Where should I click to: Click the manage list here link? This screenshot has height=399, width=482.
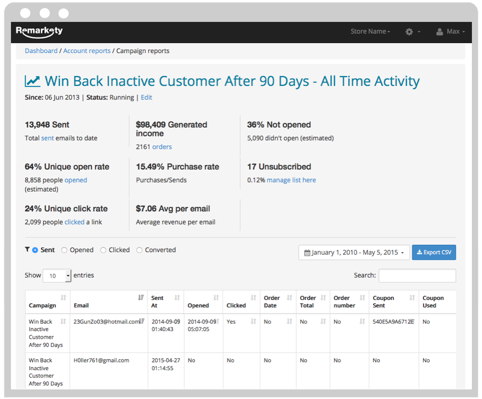pos(291,180)
